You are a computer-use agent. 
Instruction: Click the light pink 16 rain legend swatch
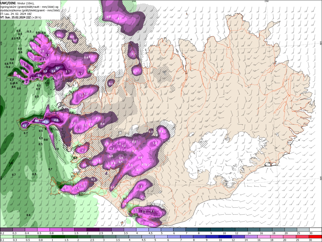pos(263,237)
